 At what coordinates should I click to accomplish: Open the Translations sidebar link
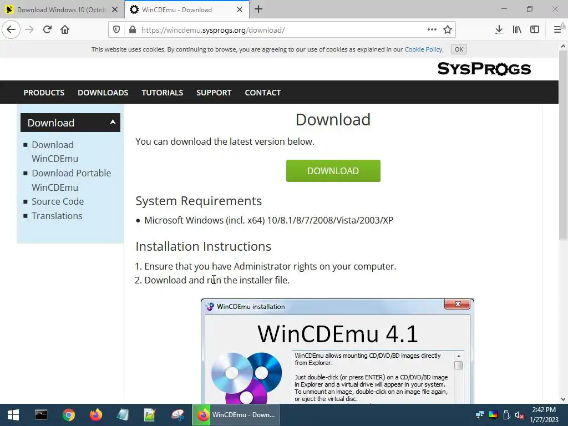tap(57, 216)
